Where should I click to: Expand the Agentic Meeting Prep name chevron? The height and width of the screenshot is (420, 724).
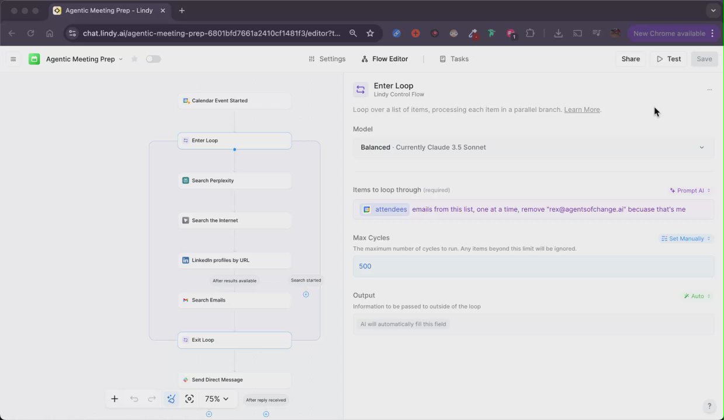[121, 59]
